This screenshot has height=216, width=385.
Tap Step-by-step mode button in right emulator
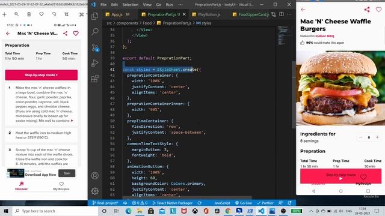click(x=340, y=176)
